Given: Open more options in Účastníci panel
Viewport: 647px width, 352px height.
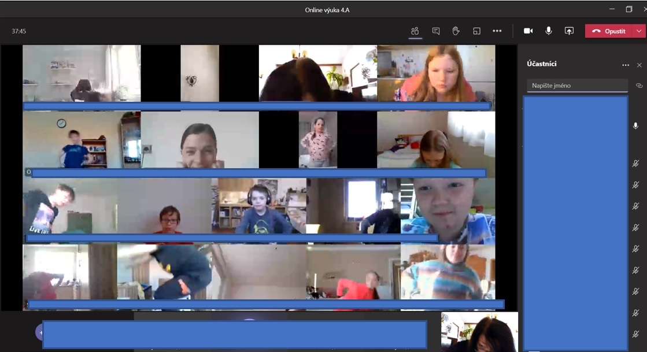Looking at the screenshot, I should click(626, 65).
